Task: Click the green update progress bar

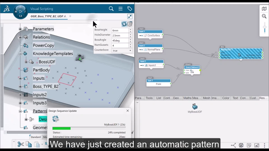Action: pos(61,128)
